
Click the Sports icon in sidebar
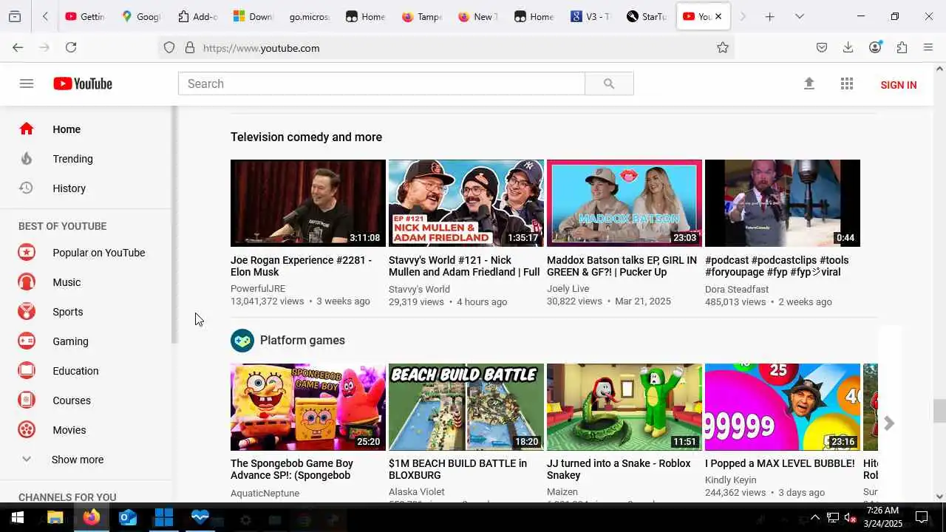(x=27, y=312)
